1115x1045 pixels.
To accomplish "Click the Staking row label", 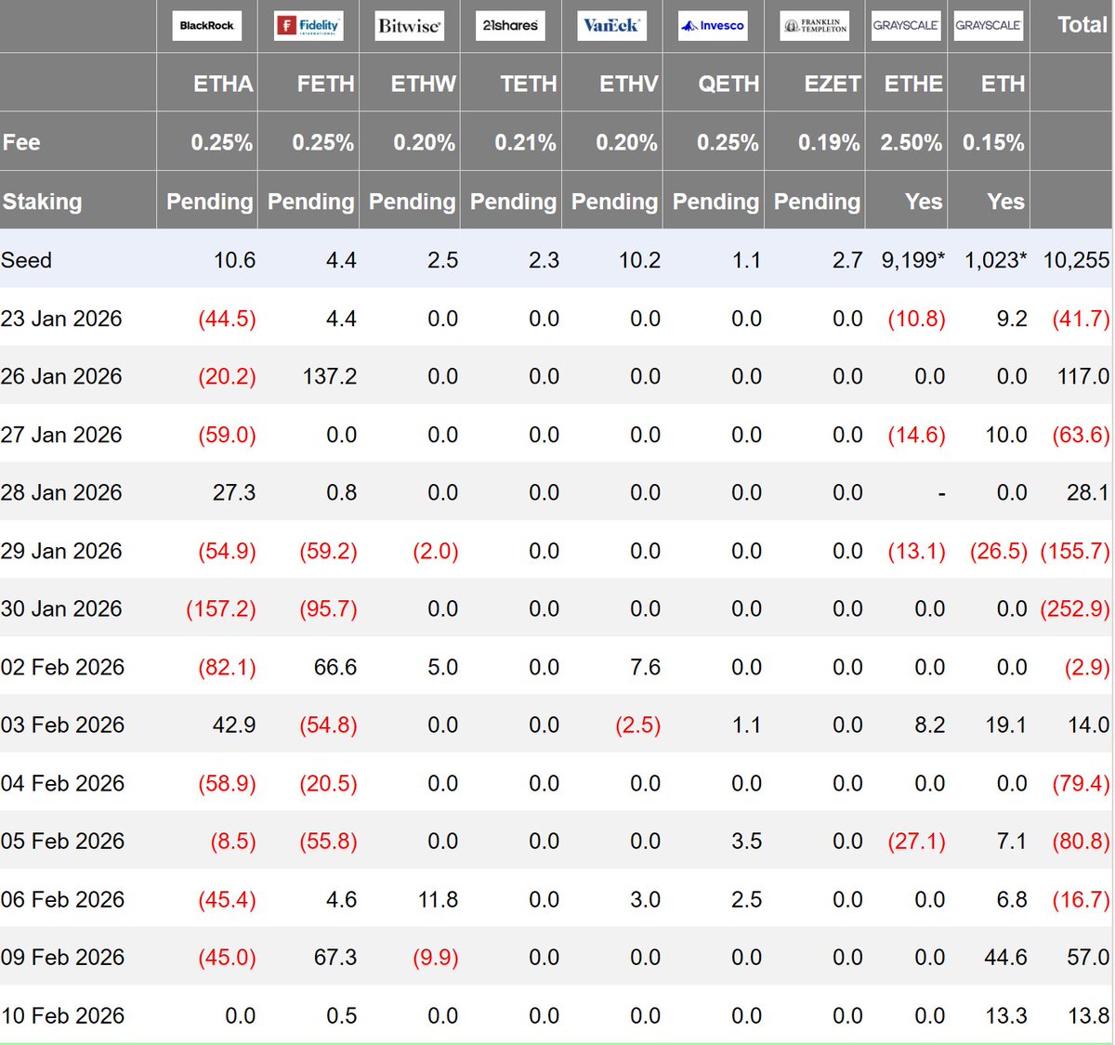I will (x=42, y=202).
